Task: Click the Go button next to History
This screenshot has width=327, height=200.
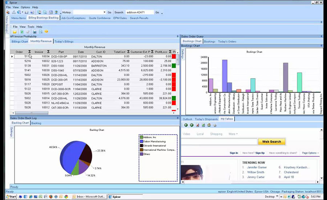Action: 109,12
